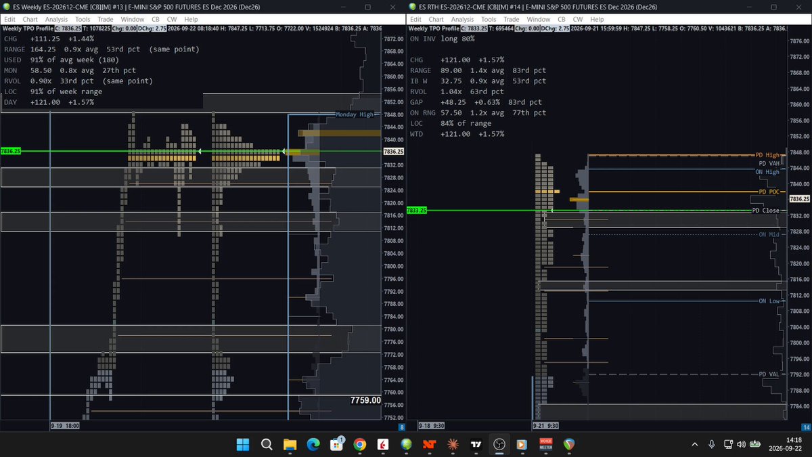The image size is (812, 457).
Task: Click the green 7836.25 price tag on left chart
Action: pyautogui.click(x=11, y=151)
